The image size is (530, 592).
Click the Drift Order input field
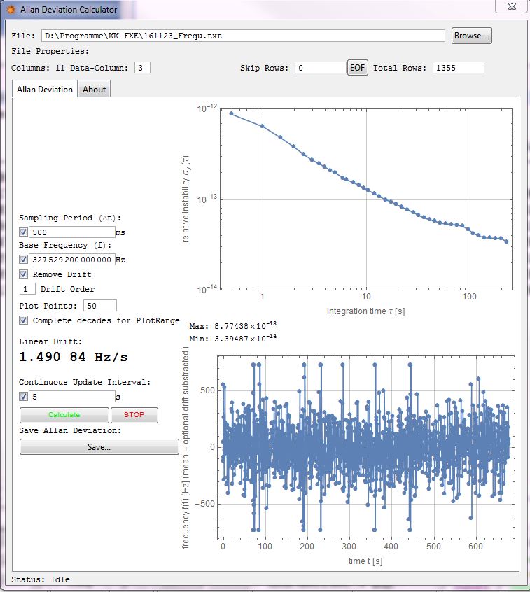27,289
